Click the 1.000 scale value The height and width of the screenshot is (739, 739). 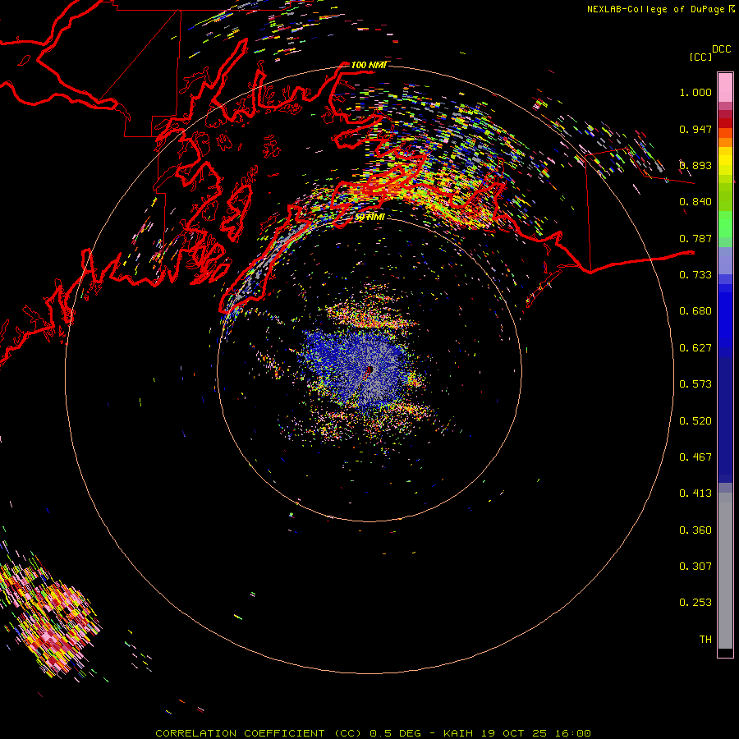[x=695, y=92]
